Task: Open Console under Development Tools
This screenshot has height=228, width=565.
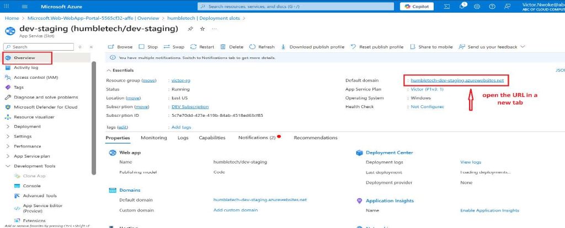Action: pyautogui.click(x=31, y=186)
